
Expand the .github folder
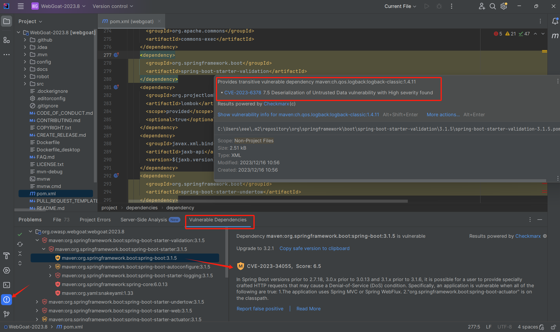(25, 40)
